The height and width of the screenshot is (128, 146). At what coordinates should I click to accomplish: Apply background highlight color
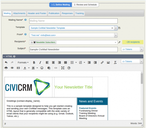[33, 68]
